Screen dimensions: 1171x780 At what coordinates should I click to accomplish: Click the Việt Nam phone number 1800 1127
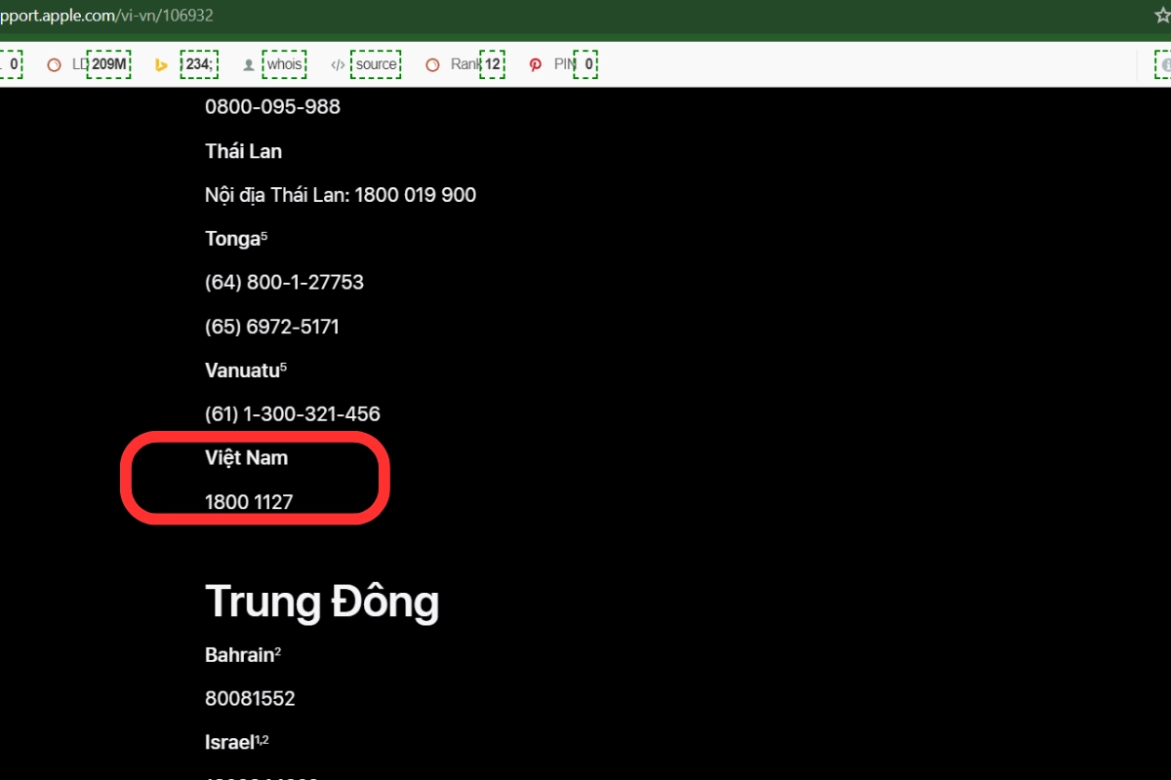[x=249, y=502]
